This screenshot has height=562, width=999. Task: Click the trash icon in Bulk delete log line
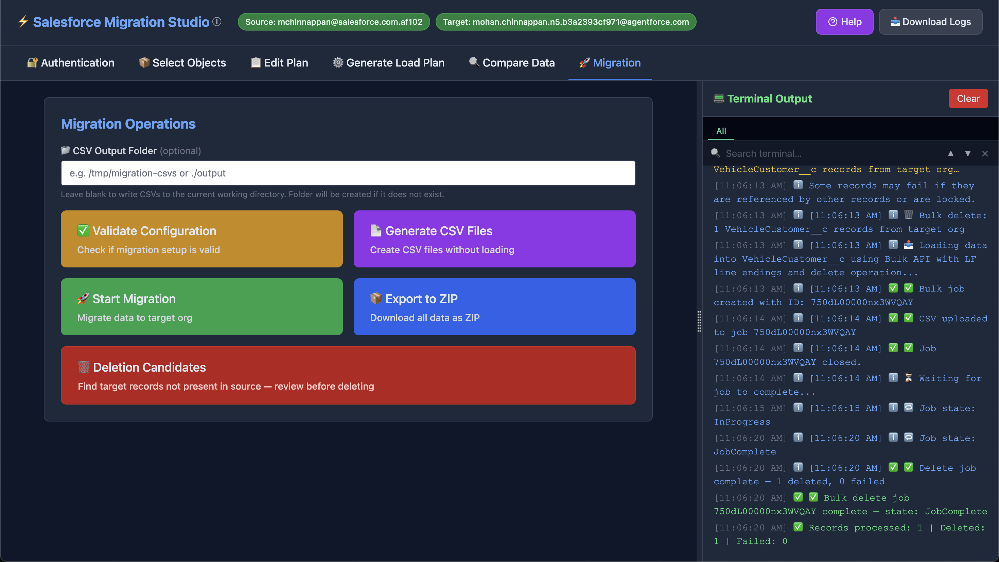point(908,214)
